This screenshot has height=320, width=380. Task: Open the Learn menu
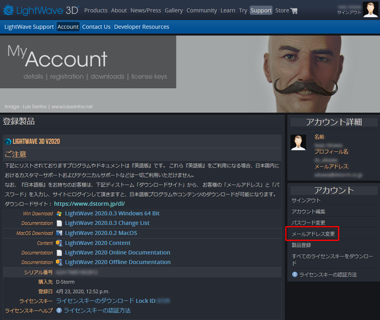pyautogui.click(x=228, y=10)
